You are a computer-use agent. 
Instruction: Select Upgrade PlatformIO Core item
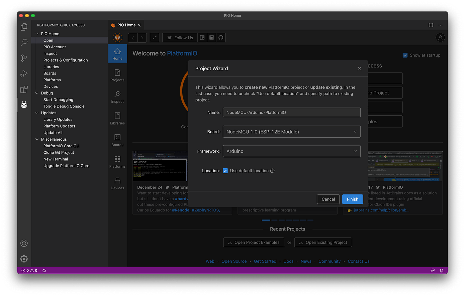[x=66, y=166]
